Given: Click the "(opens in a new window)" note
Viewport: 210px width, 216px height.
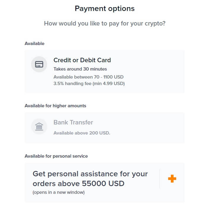Looking at the screenshot, I should pyautogui.click(x=58, y=192).
